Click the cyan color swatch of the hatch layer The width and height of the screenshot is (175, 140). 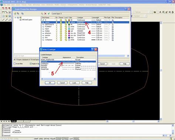pos(69,29)
